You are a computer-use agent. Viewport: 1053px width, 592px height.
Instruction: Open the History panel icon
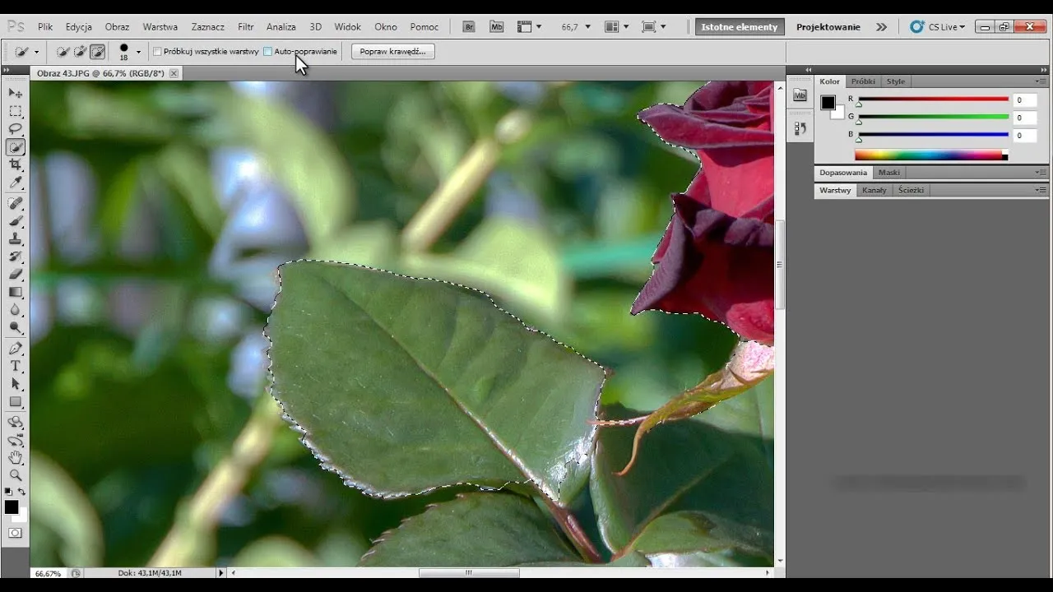click(x=800, y=129)
